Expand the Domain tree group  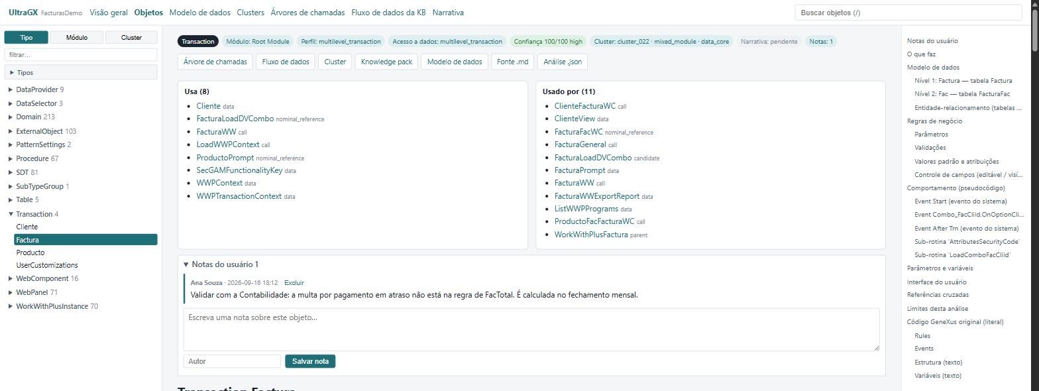pos(11,117)
